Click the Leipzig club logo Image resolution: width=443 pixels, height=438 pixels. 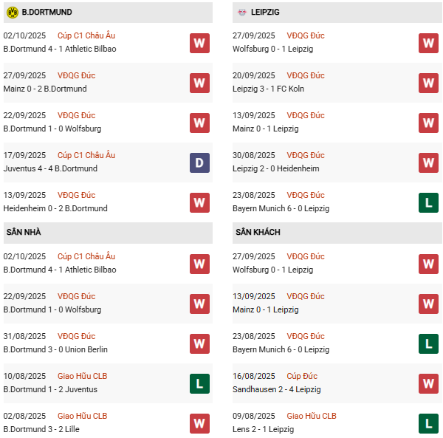[x=242, y=13]
